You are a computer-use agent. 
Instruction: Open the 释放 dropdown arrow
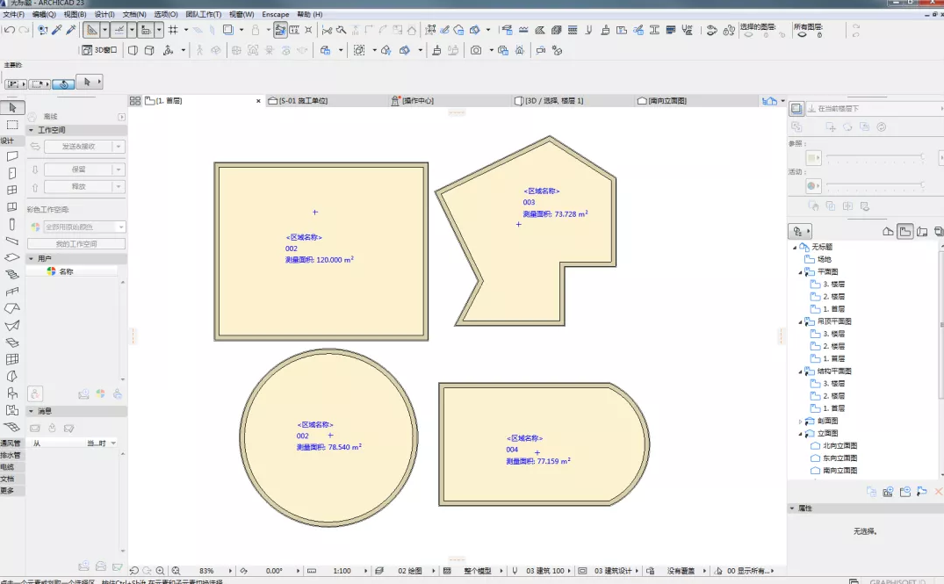119,187
